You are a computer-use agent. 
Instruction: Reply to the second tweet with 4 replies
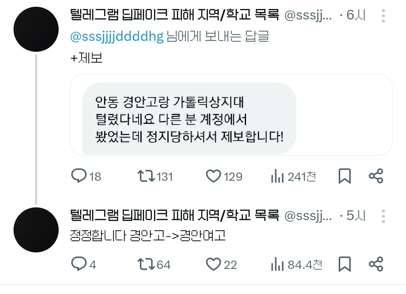[x=79, y=264]
